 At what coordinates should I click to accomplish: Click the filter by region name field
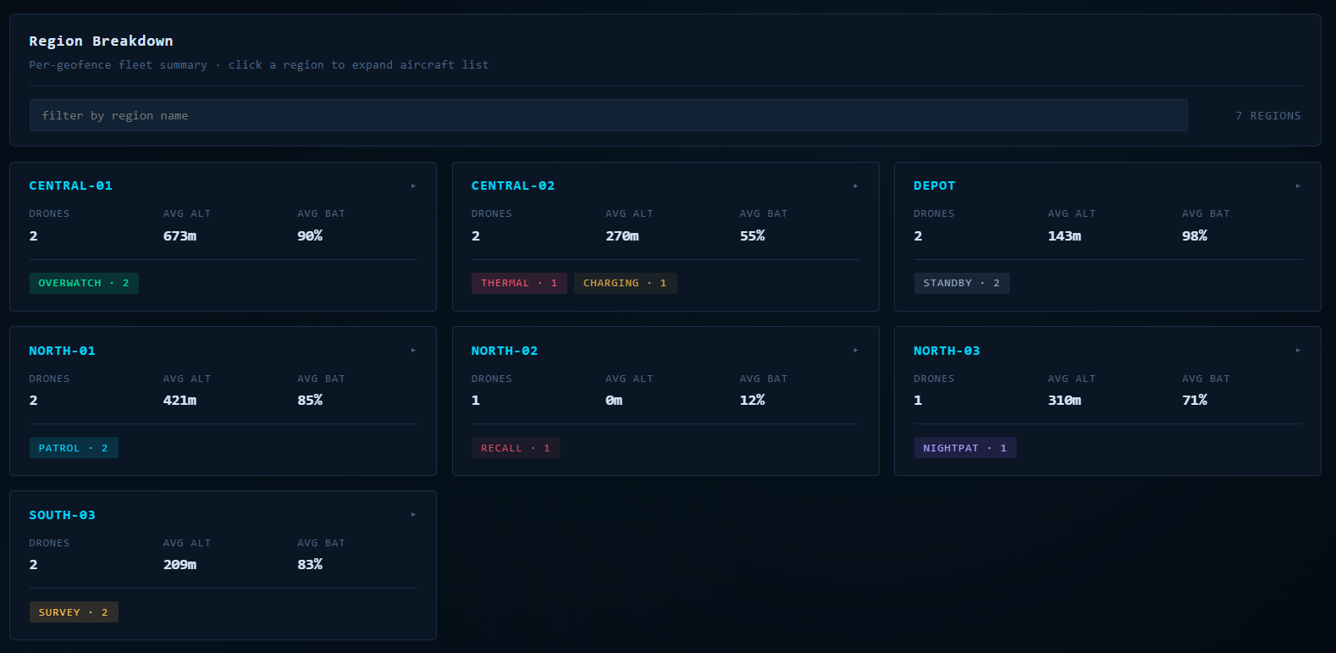tap(608, 115)
